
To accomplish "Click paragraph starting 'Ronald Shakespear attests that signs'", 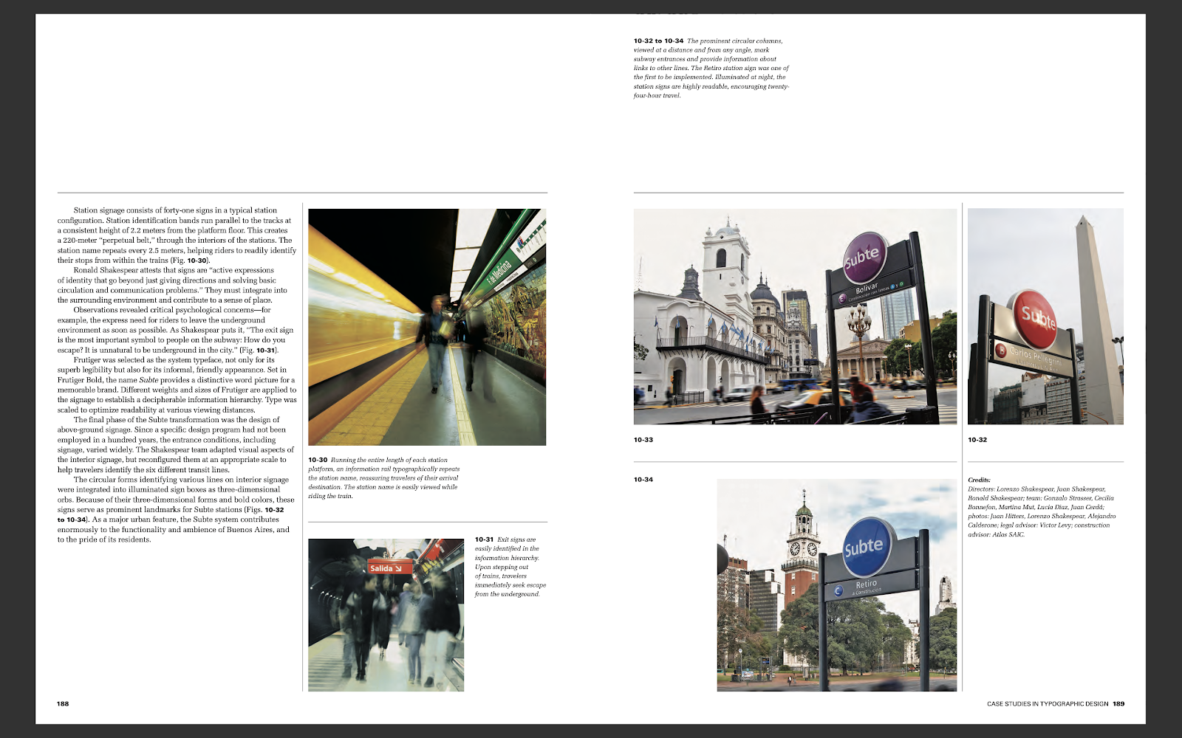I will (174, 285).
